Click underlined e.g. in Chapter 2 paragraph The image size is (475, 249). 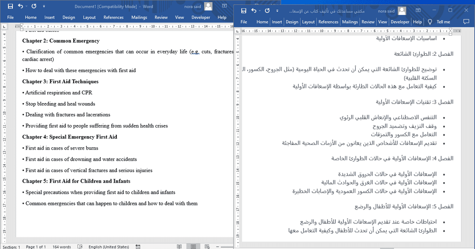pyautogui.click(x=194, y=52)
